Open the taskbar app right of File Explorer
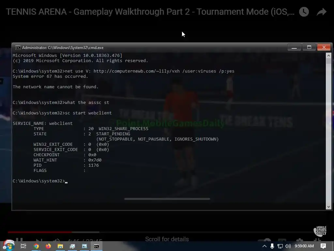 click(72, 246)
